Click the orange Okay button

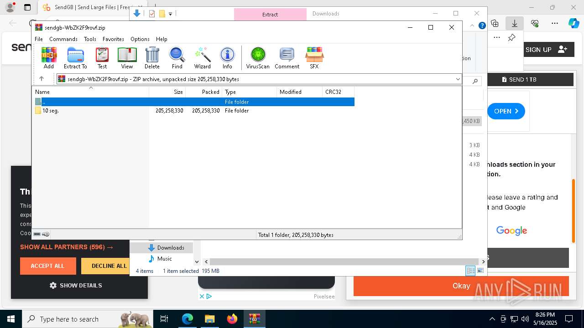[x=461, y=286]
